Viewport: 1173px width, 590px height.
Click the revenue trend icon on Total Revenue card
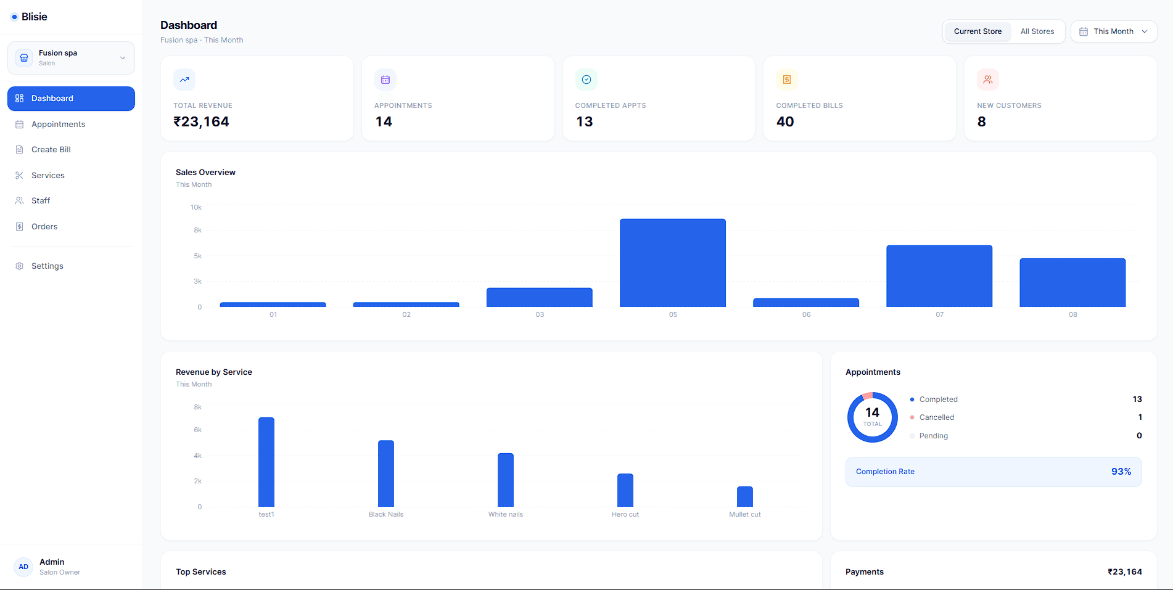(x=184, y=80)
